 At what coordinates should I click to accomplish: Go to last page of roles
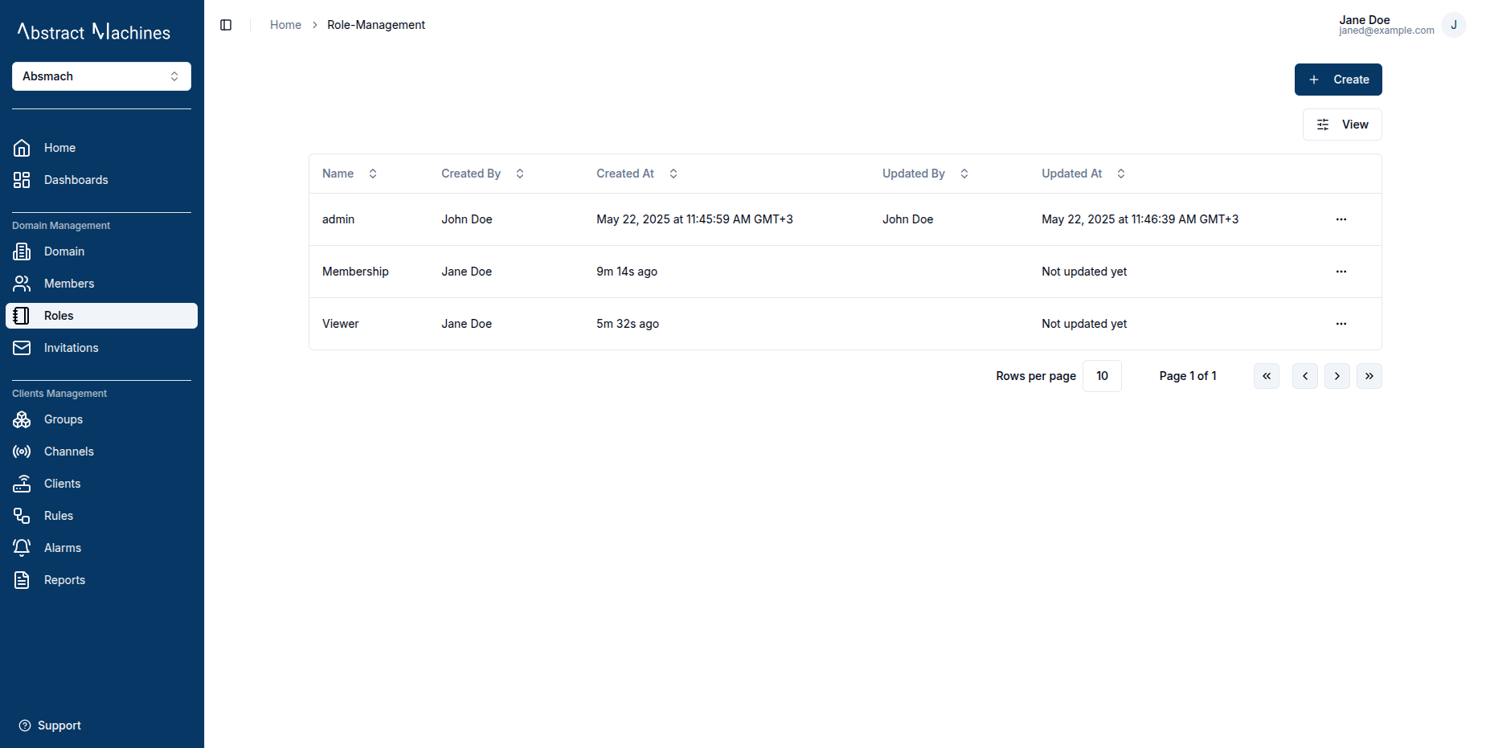[x=1369, y=376]
